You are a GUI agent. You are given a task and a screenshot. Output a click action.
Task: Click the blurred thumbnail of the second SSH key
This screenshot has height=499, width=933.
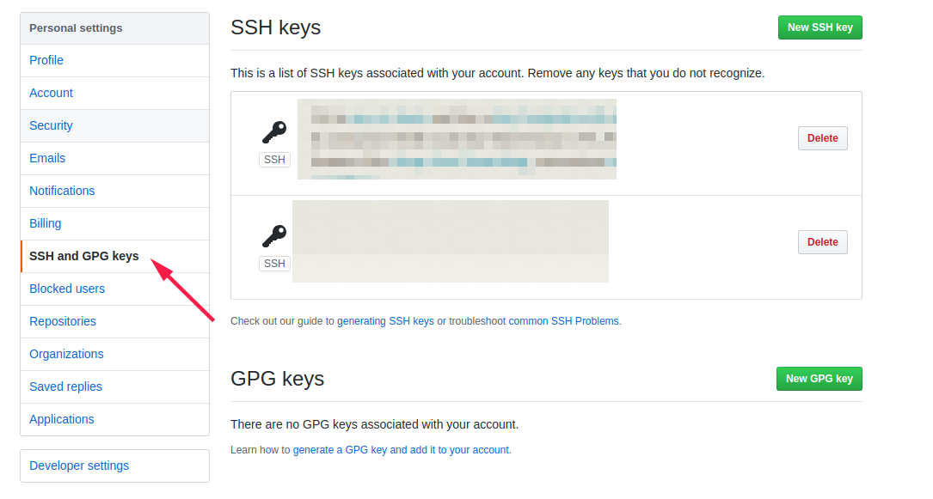(451, 240)
